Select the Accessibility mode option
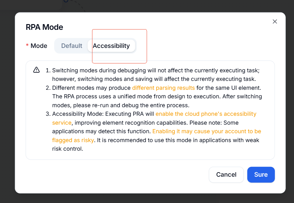The width and height of the screenshot is (294, 203). pos(111,46)
